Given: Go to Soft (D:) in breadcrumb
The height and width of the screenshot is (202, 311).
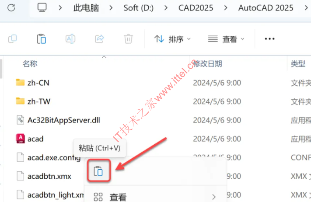Looking at the screenshot, I should click(139, 8).
